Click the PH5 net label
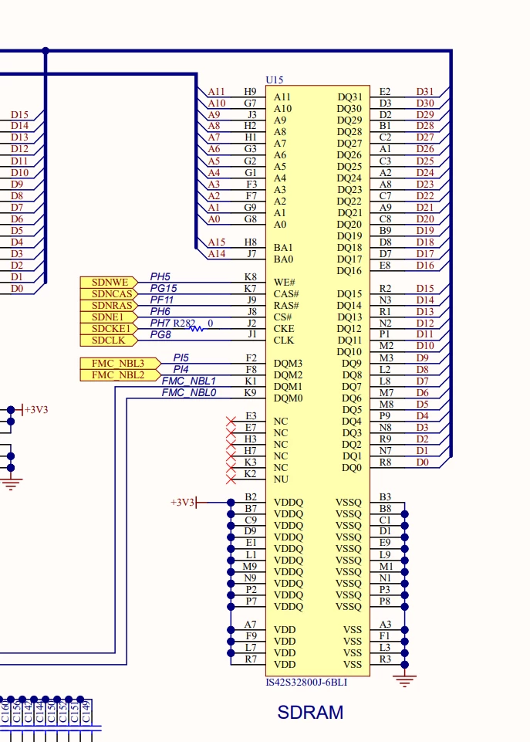This screenshot has height=742, width=530. click(160, 276)
